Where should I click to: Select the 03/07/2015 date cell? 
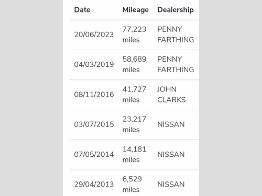[x=94, y=124]
